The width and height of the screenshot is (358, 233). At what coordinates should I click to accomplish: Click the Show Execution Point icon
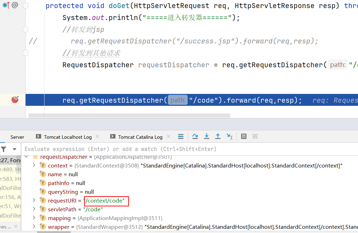click(181, 136)
